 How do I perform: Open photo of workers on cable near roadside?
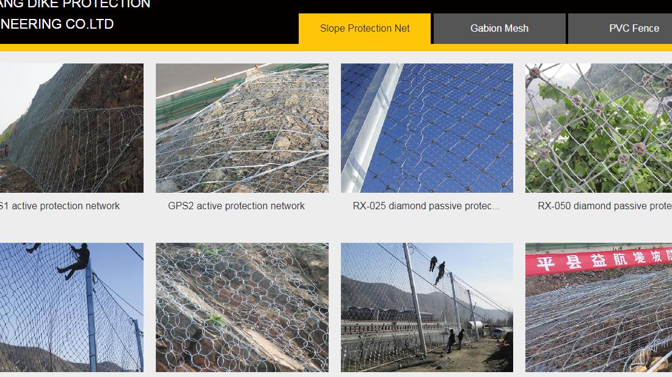tap(427, 307)
